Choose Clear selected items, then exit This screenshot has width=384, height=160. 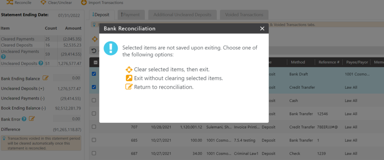(167, 69)
